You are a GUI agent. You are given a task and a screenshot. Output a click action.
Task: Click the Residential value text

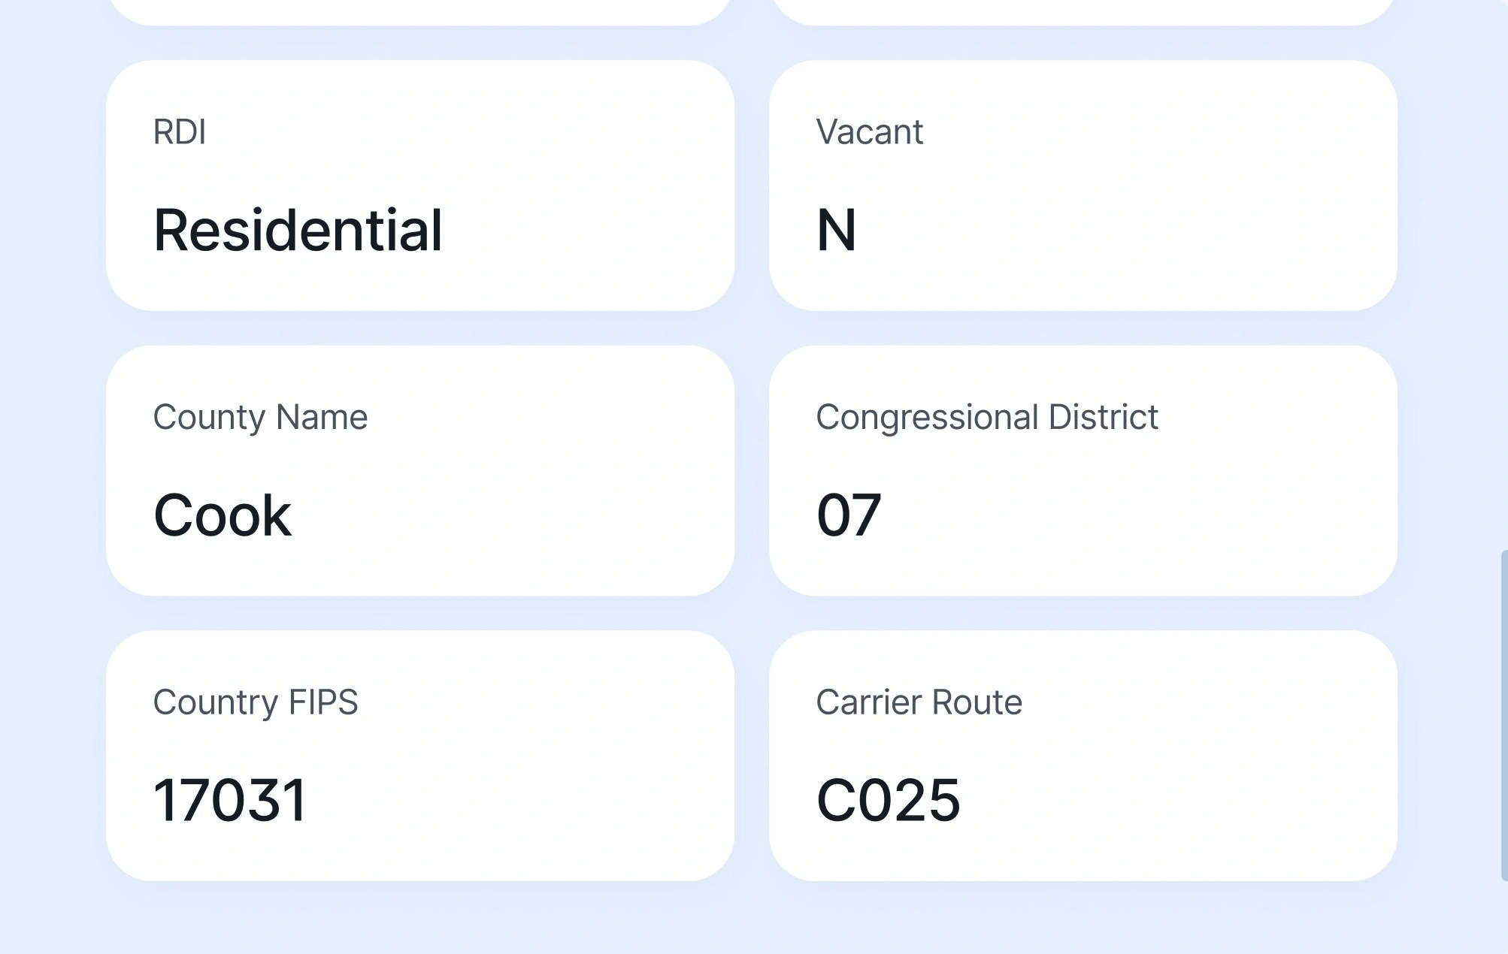pyautogui.click(x=298, y=231)
